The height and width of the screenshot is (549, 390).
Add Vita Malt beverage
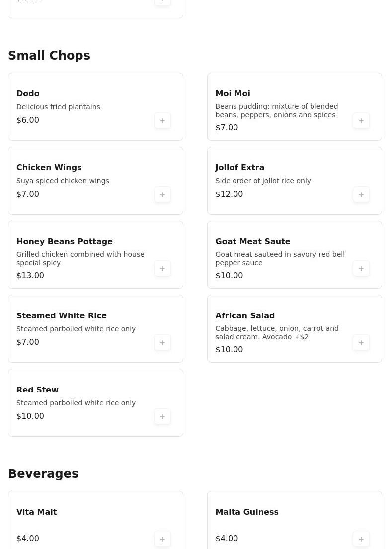pos(162,539)
